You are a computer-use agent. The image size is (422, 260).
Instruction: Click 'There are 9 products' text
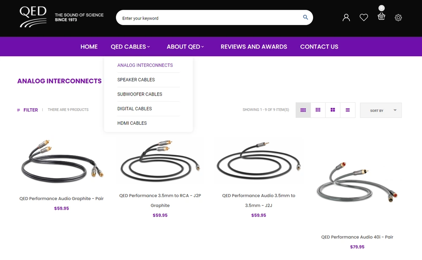(x=68, y=110)
